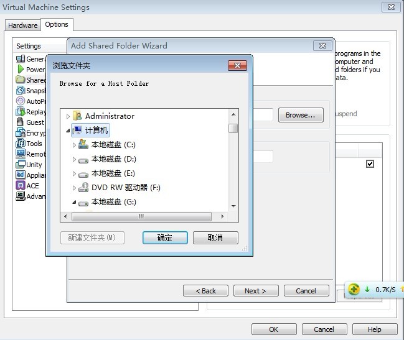The width and height of the screenshot is (404, 340).
Task: Click the drive icon for 本地磁盘 (G:)
Action: click(83, 203)
